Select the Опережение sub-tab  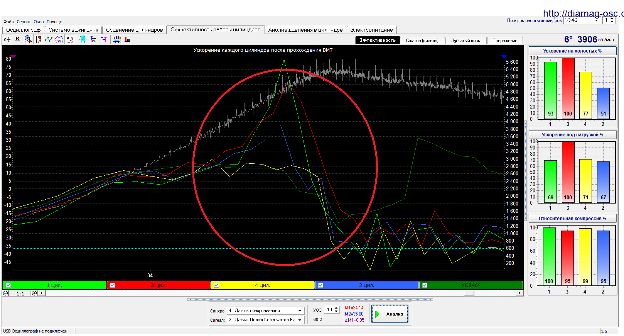click(505, 41)
